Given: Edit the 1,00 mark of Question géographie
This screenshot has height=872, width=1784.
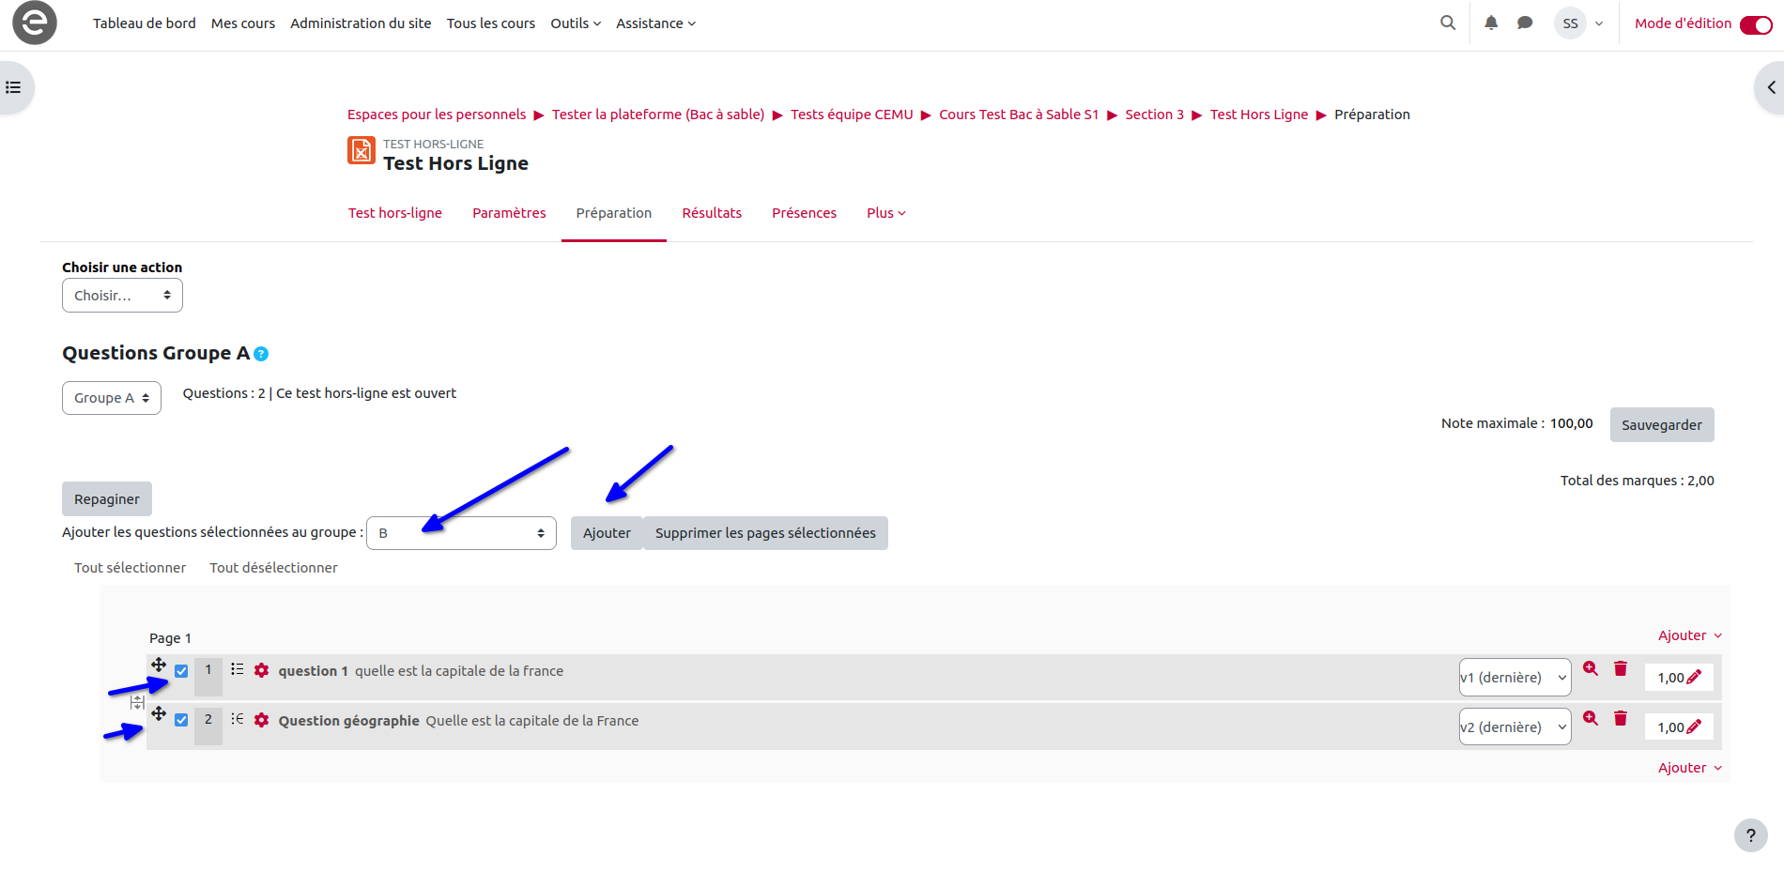Looking at the screenshot, I should pyautogui.click(x=1694, y=727).
